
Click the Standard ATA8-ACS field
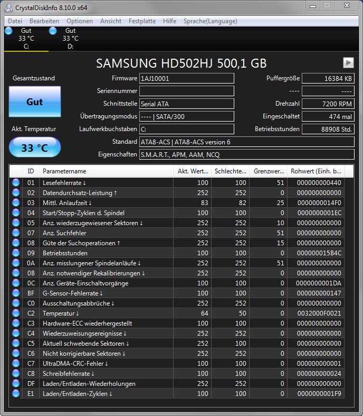pos(247,142)
